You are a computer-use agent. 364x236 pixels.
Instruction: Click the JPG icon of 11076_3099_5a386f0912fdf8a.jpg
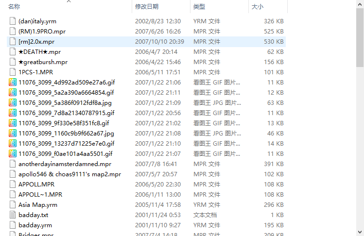[13, 103]
